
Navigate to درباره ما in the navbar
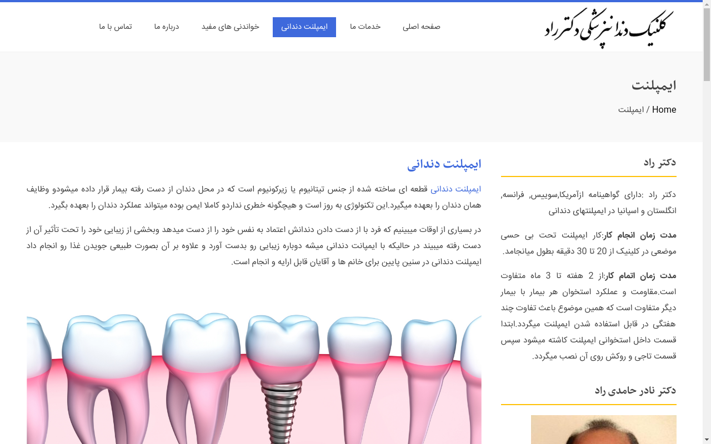[167, 27]
